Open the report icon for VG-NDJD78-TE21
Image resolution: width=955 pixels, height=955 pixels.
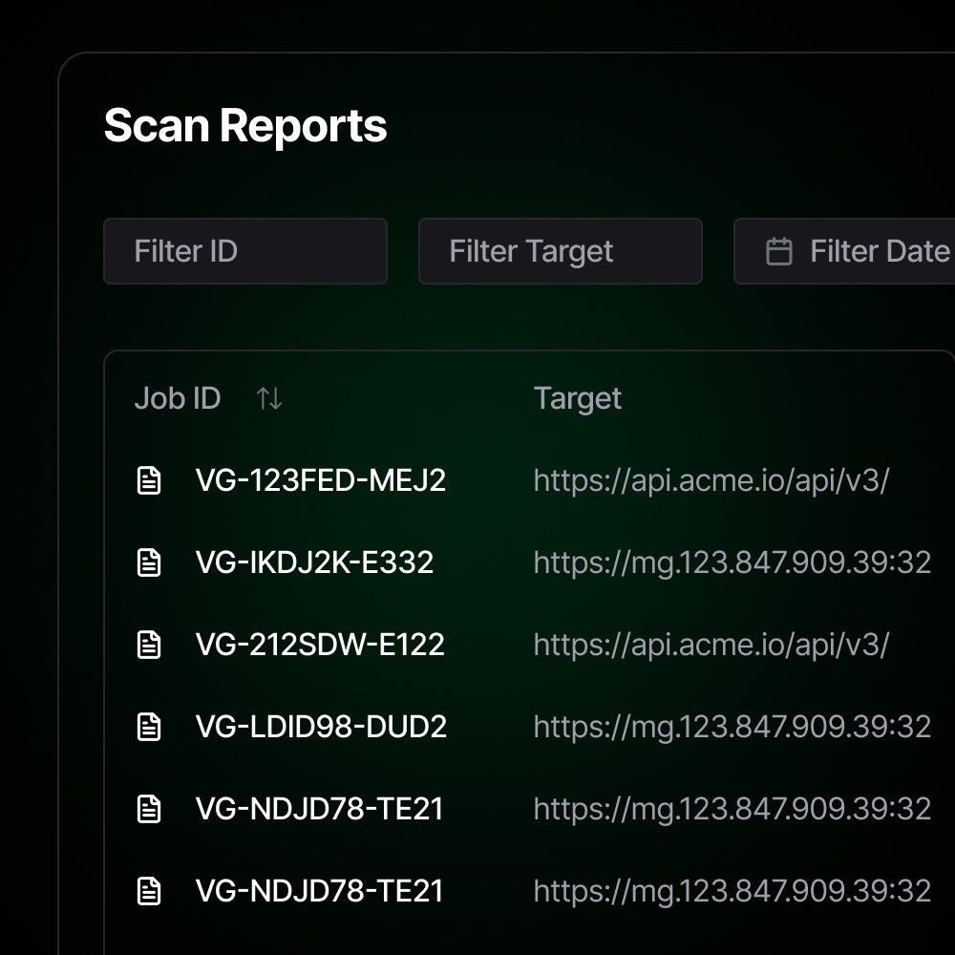point(149,808)
